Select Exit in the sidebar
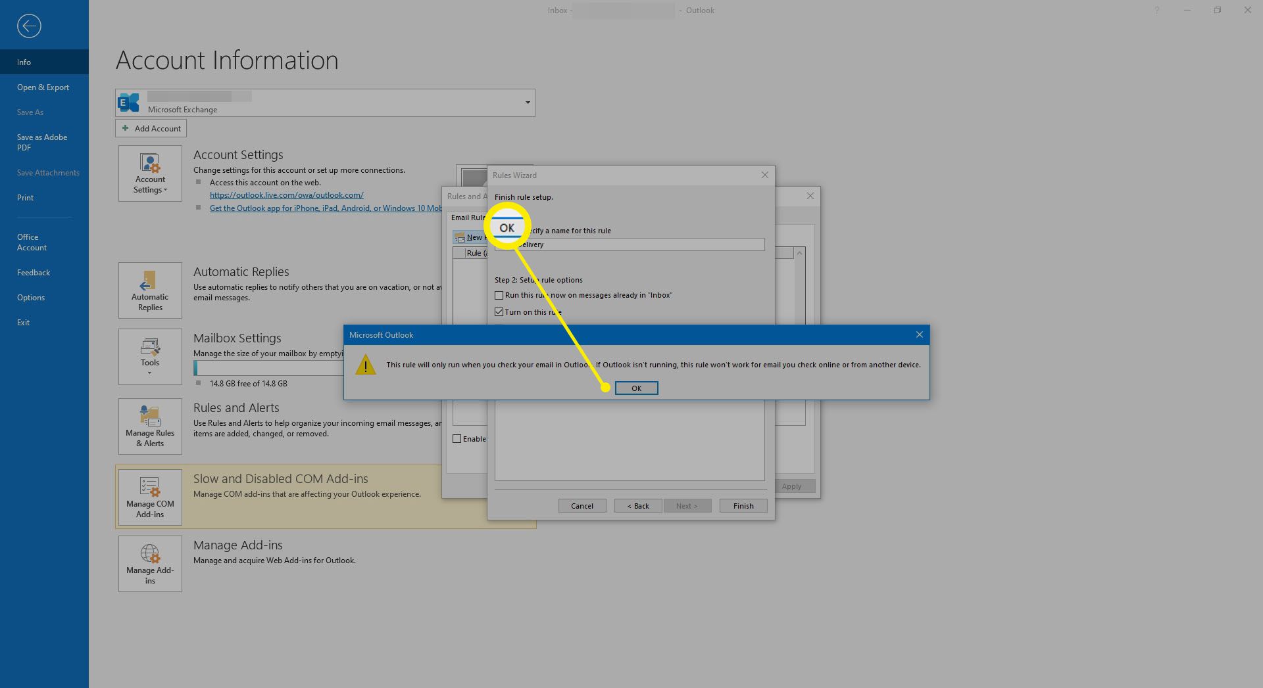This screenshot has width=1263, height=688. (44, 322)
